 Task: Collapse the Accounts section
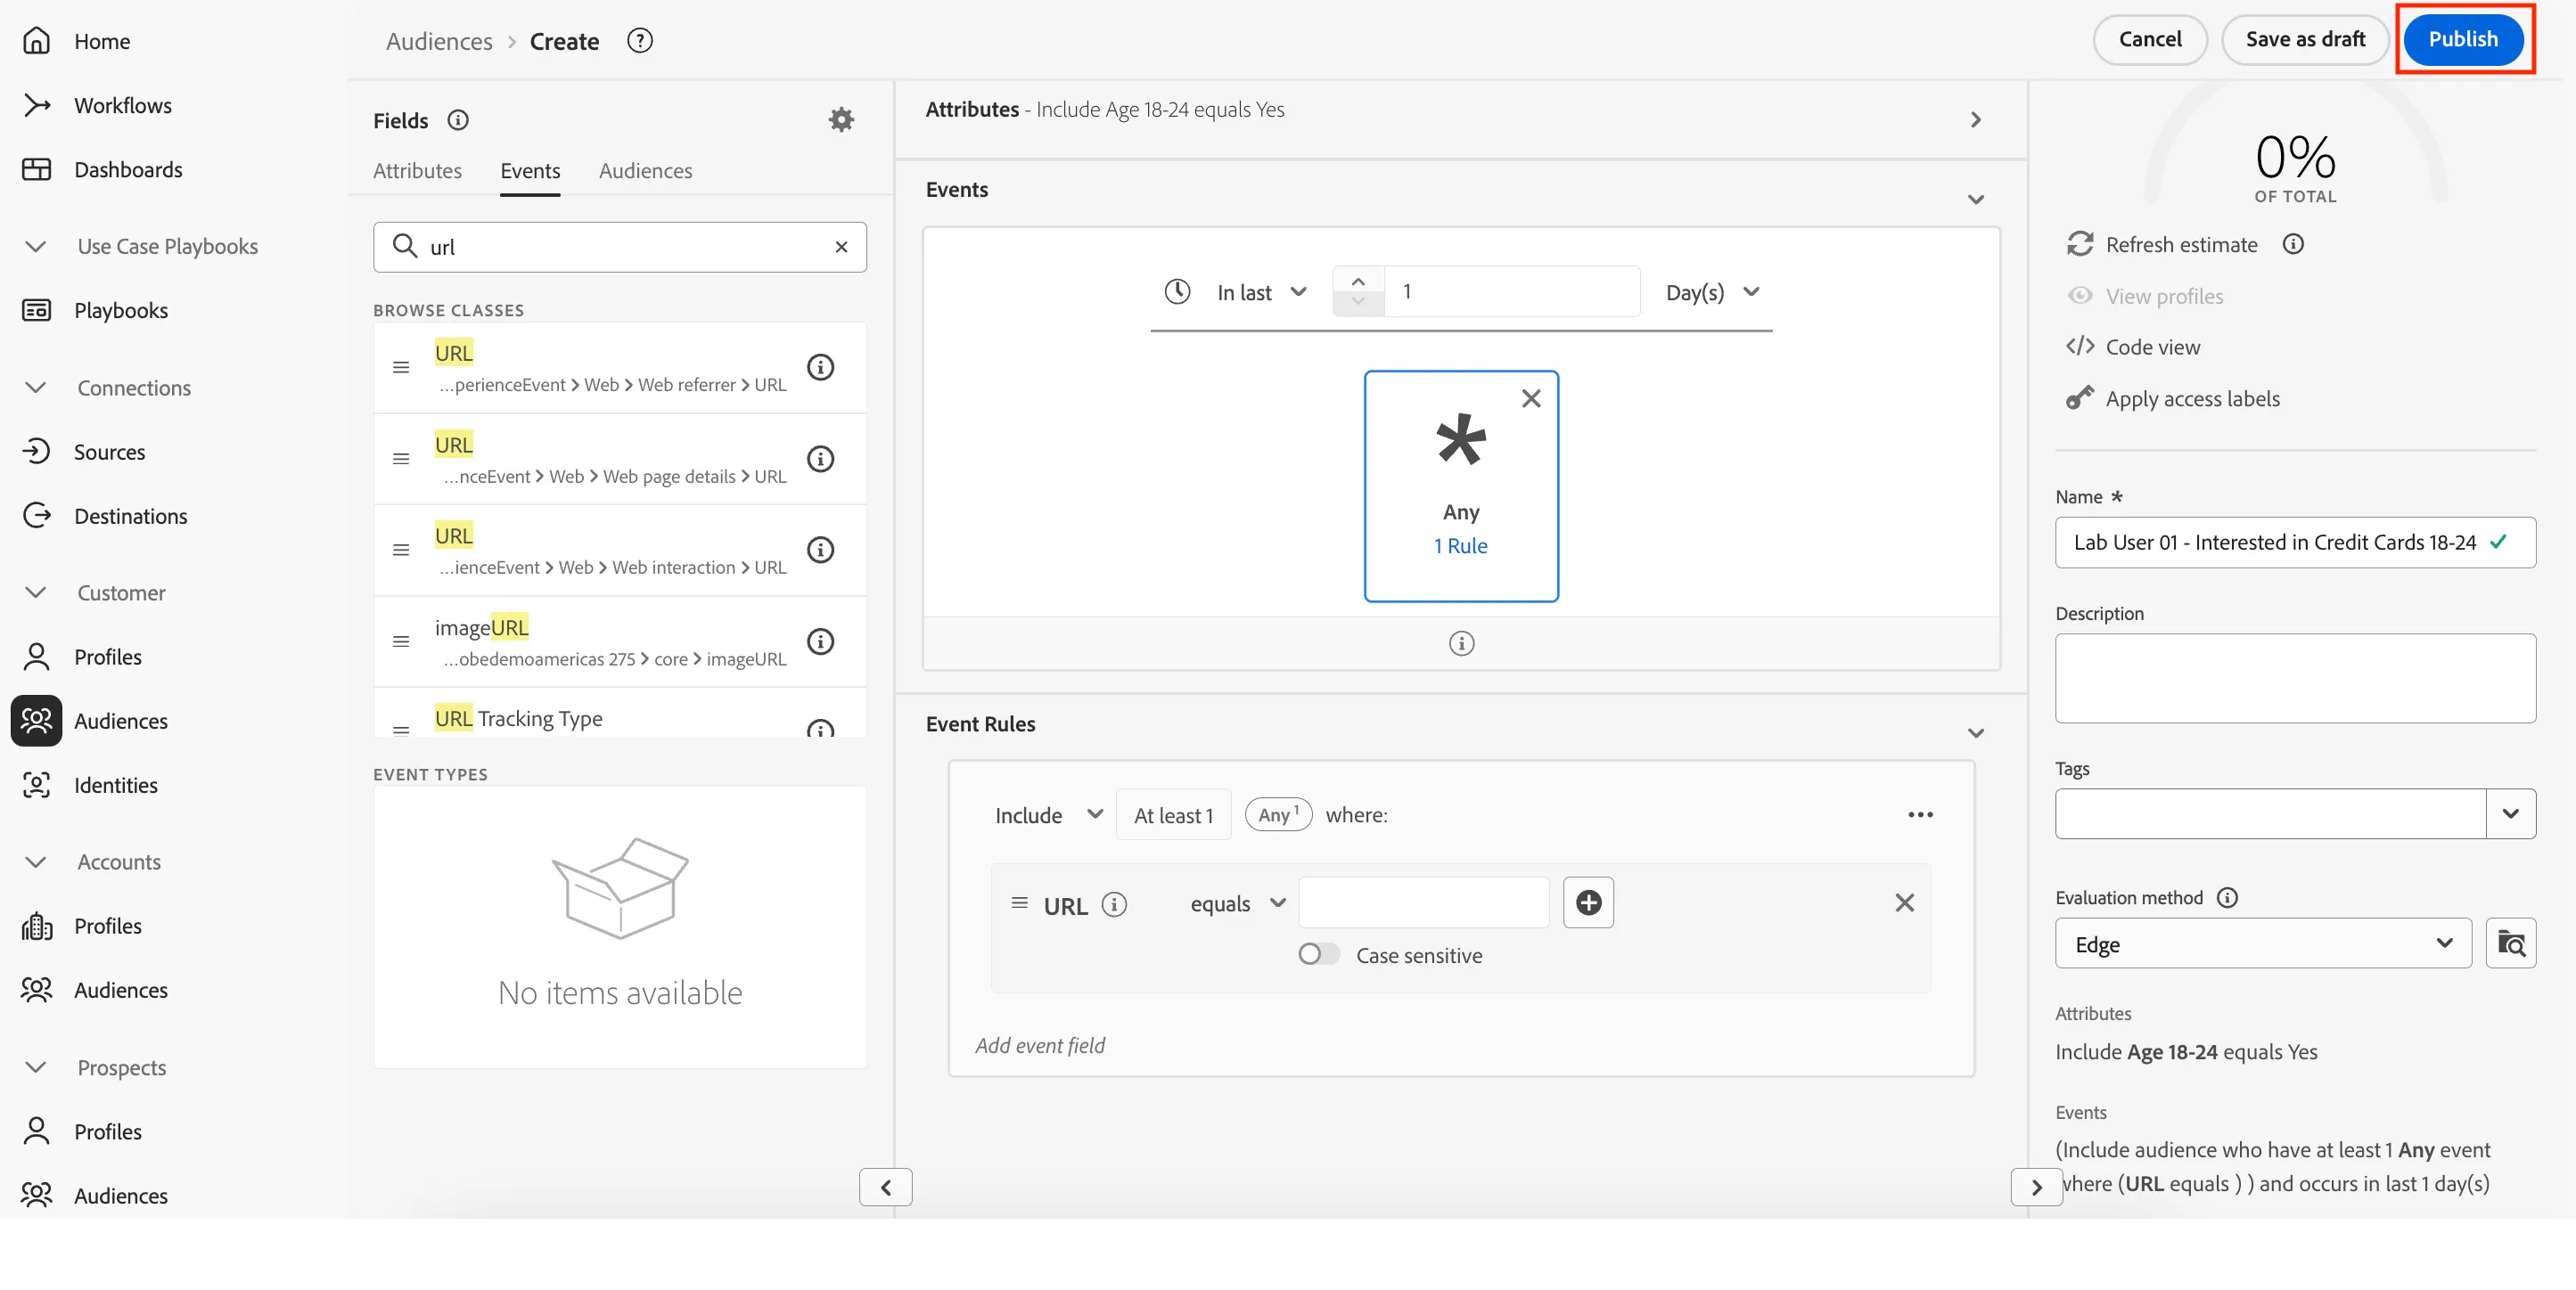coord(36,861)
